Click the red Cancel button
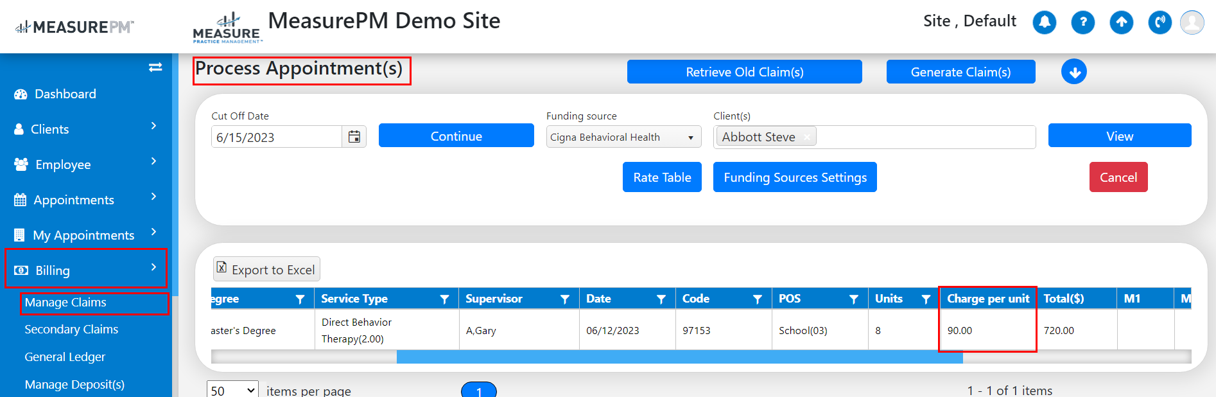Image resolution: width=1216 pixels, height=397 pixels. click(x=1118, y=177)
